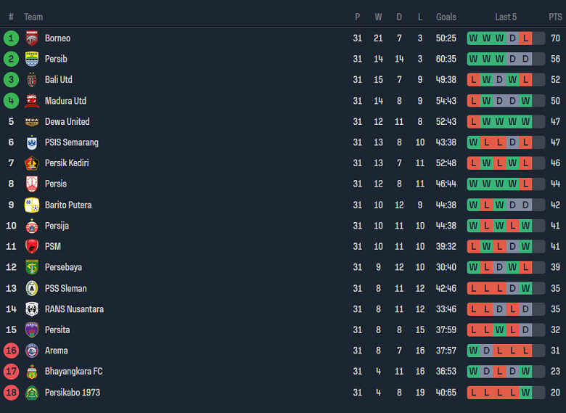
Task: Click the Persib team logo
Action: pyautogui.click(x=31, y=59)
